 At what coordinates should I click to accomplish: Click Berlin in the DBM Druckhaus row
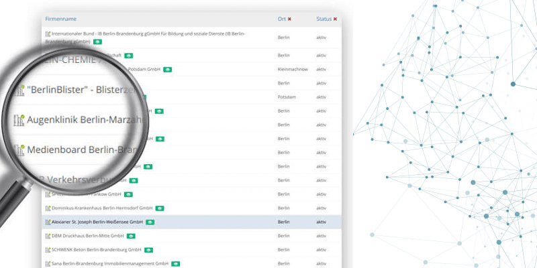[283, 236]
